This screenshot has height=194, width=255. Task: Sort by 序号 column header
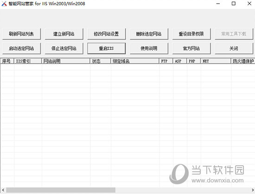[x=7, y=61]
